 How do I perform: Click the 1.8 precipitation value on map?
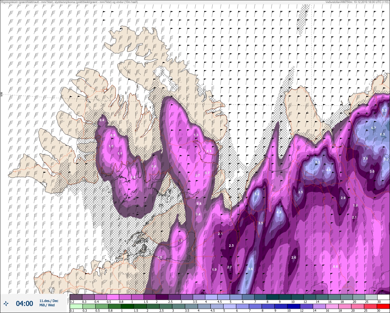click(355, 206)
